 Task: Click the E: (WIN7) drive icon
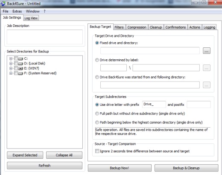click(20, 68)
